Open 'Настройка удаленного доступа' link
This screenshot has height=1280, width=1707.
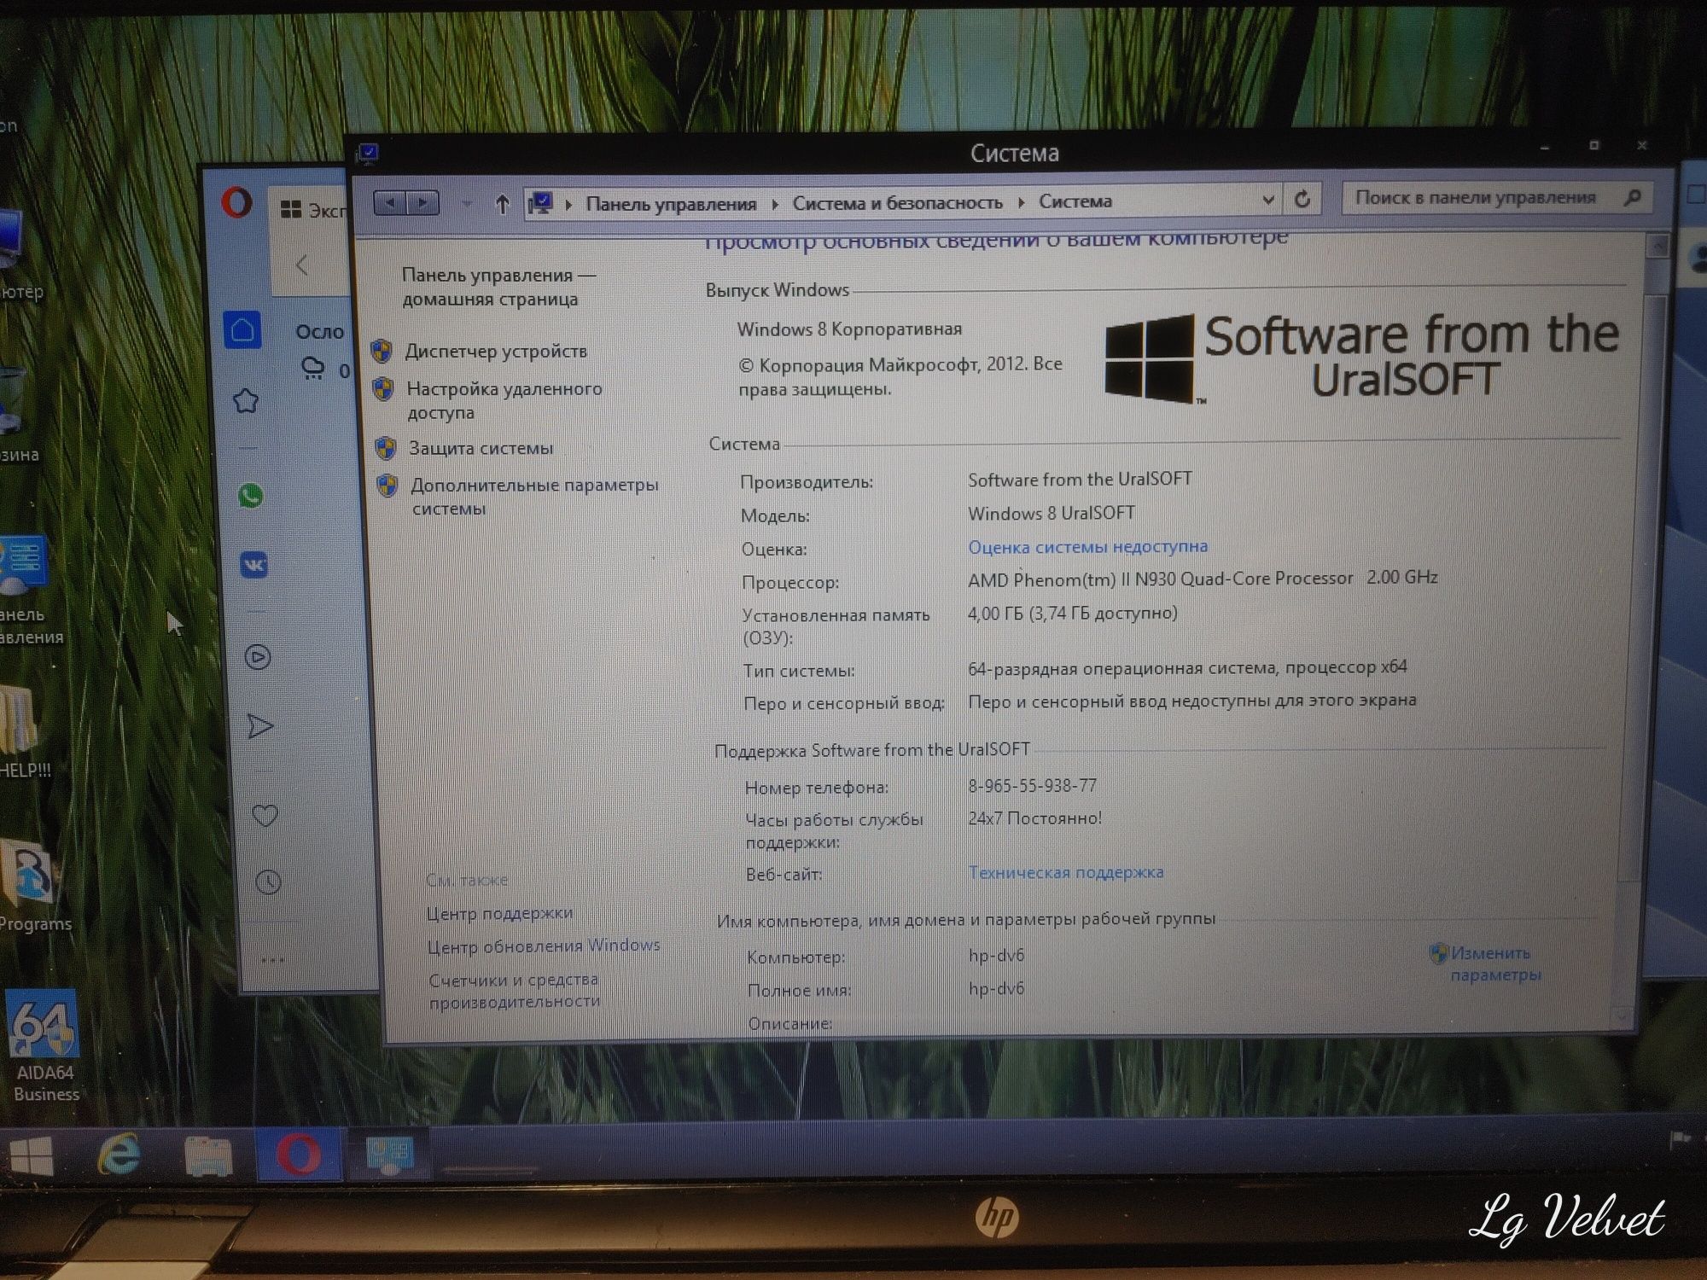(504, 400)
